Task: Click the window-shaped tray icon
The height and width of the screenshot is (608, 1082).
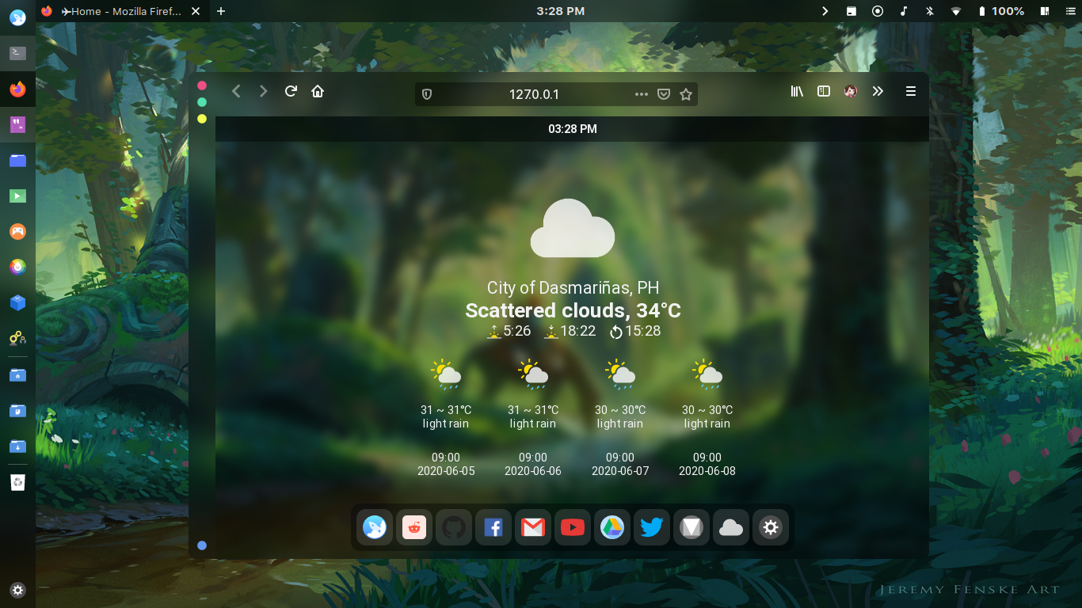Action: [852, 11]
